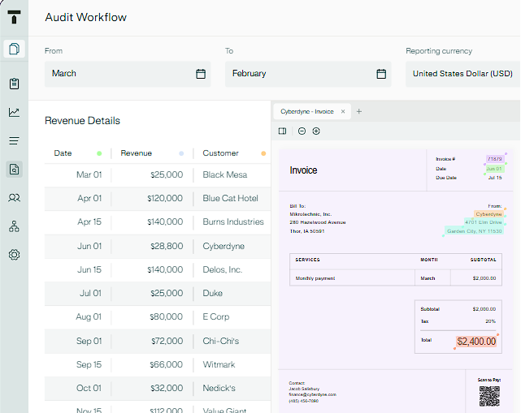Screen dimensions: 521x413
Task: Click the orange dot on Customer column
Action: pos(263,153)
